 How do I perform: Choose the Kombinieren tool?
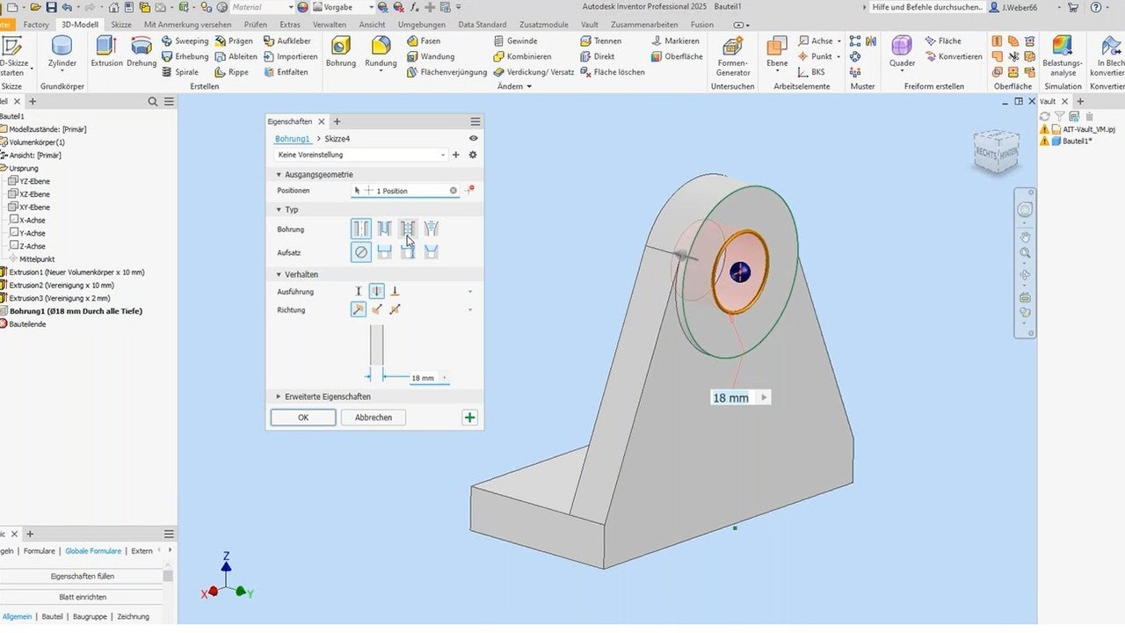(522, 56)
